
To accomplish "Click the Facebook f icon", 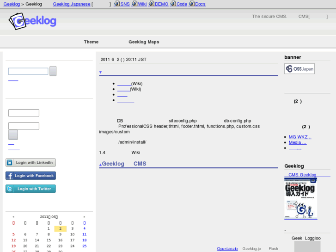I will tap(10, 176).
